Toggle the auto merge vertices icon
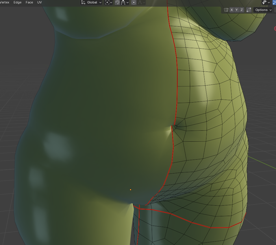This screenshot has width=276, height=245. 249,10
